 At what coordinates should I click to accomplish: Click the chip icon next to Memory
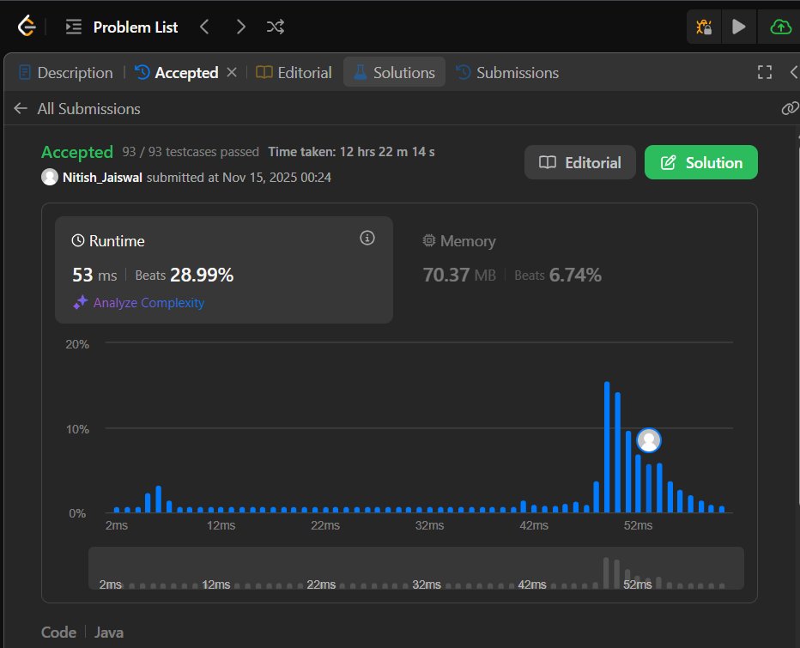pos(428,240)
